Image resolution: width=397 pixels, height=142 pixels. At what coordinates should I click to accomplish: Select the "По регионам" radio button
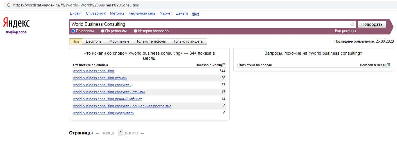point(103,31)
